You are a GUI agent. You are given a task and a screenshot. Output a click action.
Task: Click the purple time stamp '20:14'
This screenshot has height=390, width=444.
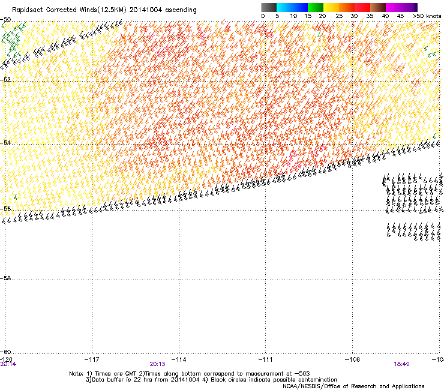tap(8, 364)
